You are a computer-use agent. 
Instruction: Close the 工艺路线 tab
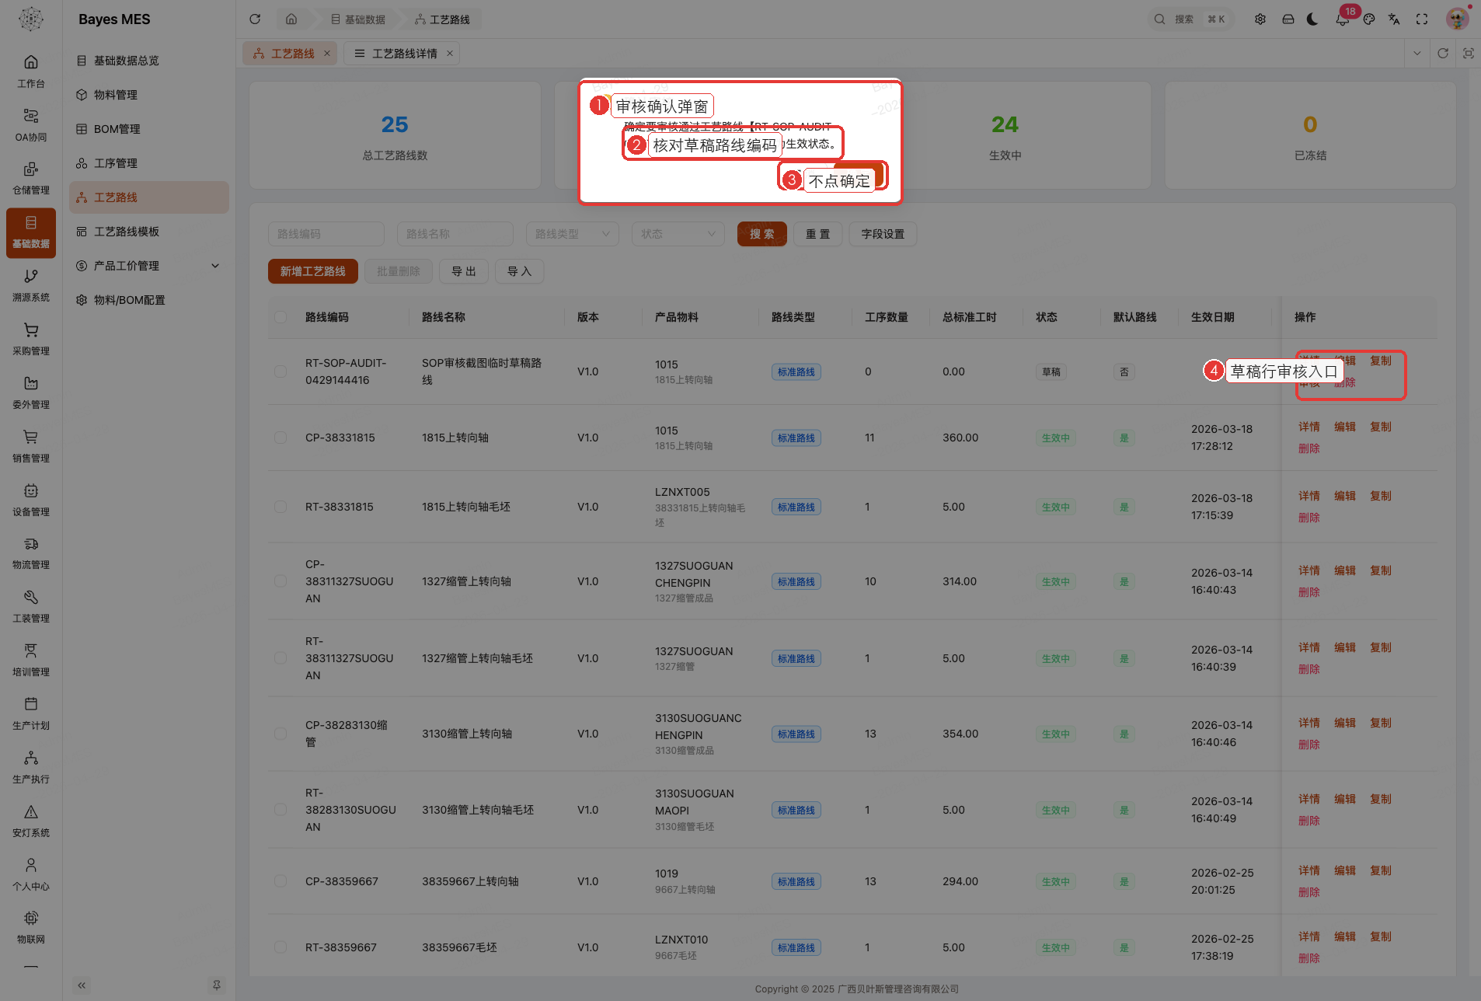pyautogui.click(x=327, y=54)
